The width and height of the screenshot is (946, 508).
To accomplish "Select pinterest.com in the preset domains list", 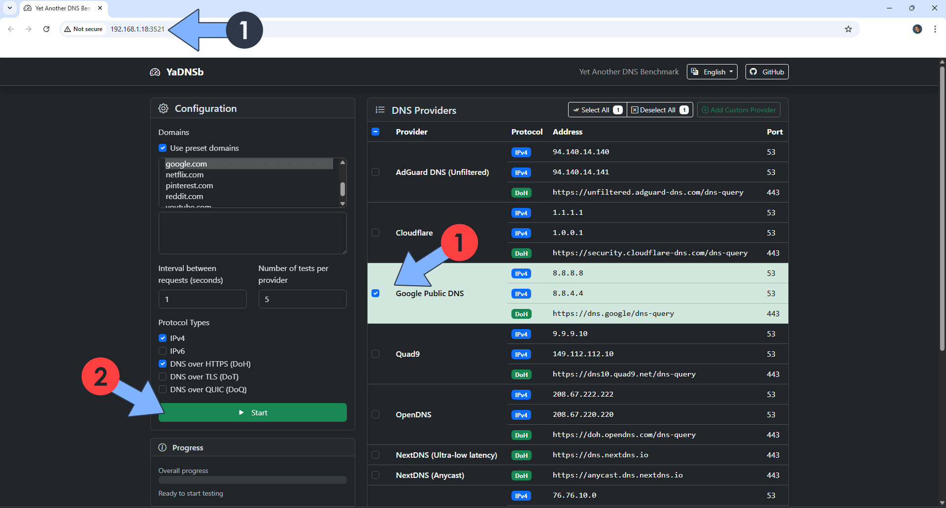I will (249, 185).
